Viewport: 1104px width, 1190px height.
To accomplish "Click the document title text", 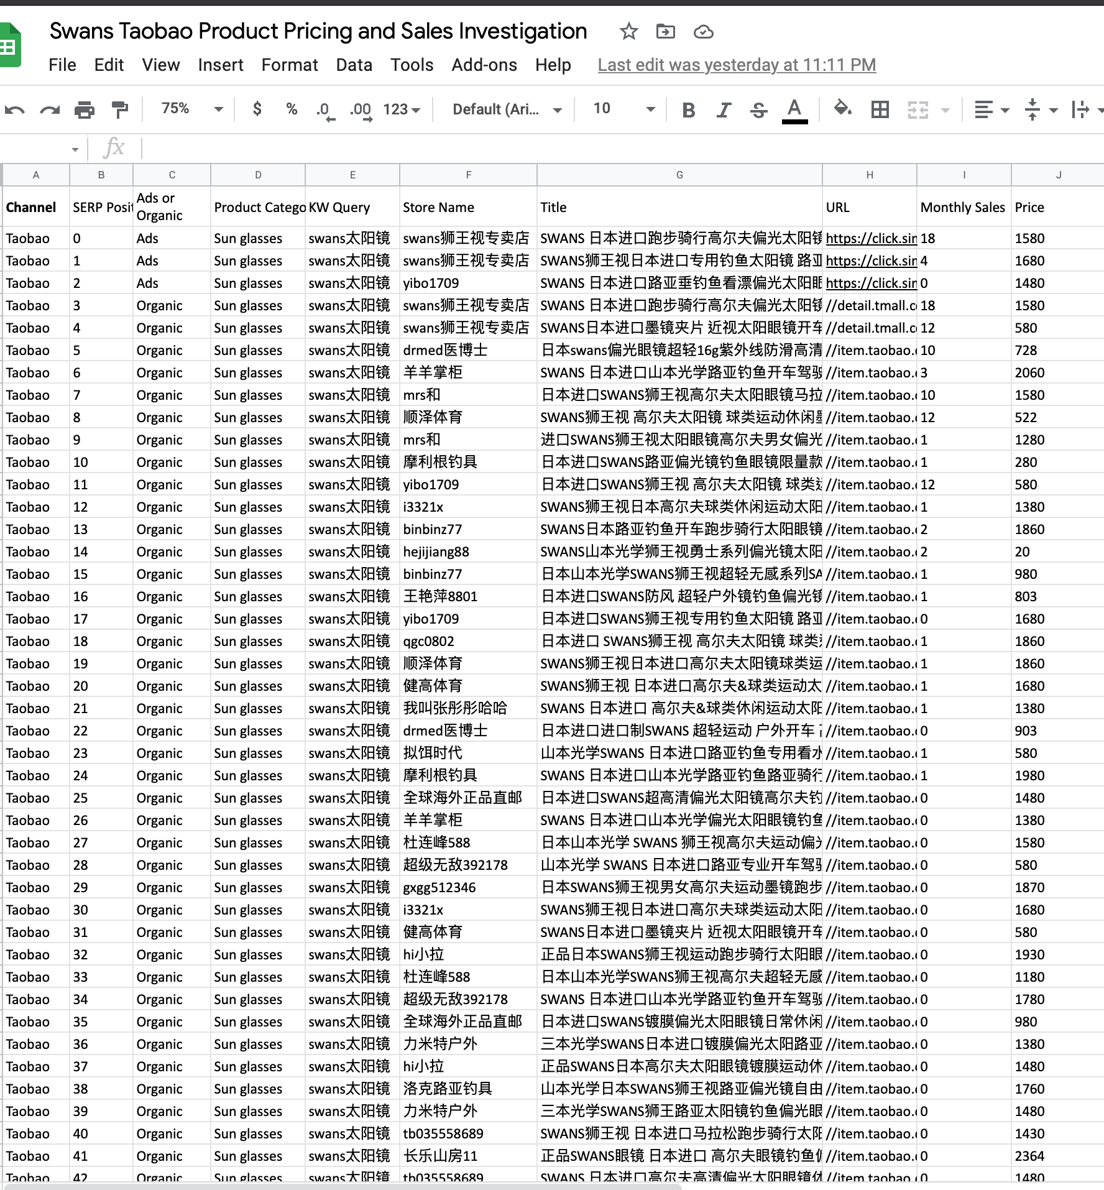I will click(318, 31).
